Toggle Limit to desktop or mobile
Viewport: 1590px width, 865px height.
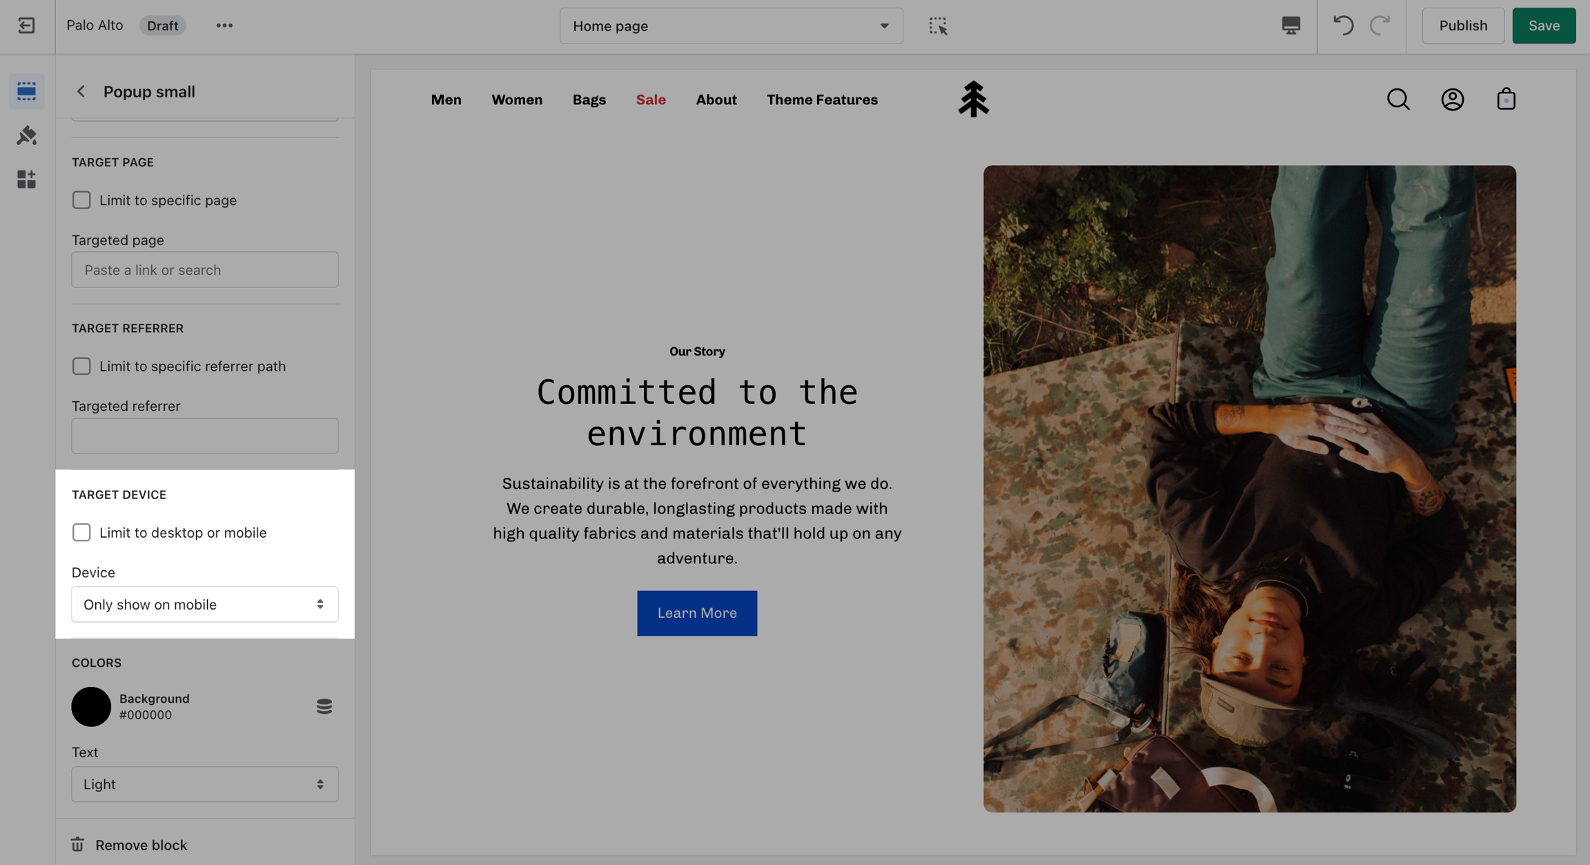pos(81,532)
